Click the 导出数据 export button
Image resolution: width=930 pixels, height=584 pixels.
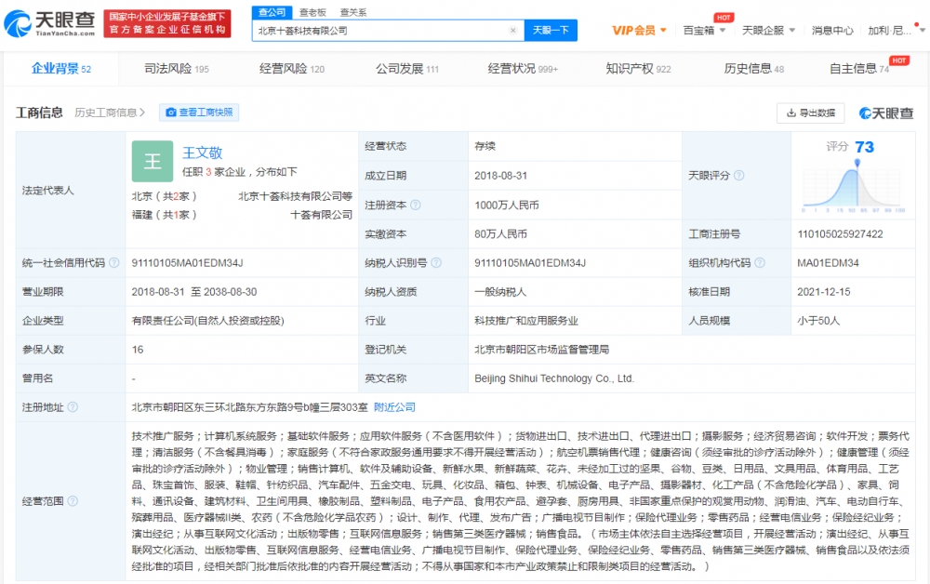point(810,113)
